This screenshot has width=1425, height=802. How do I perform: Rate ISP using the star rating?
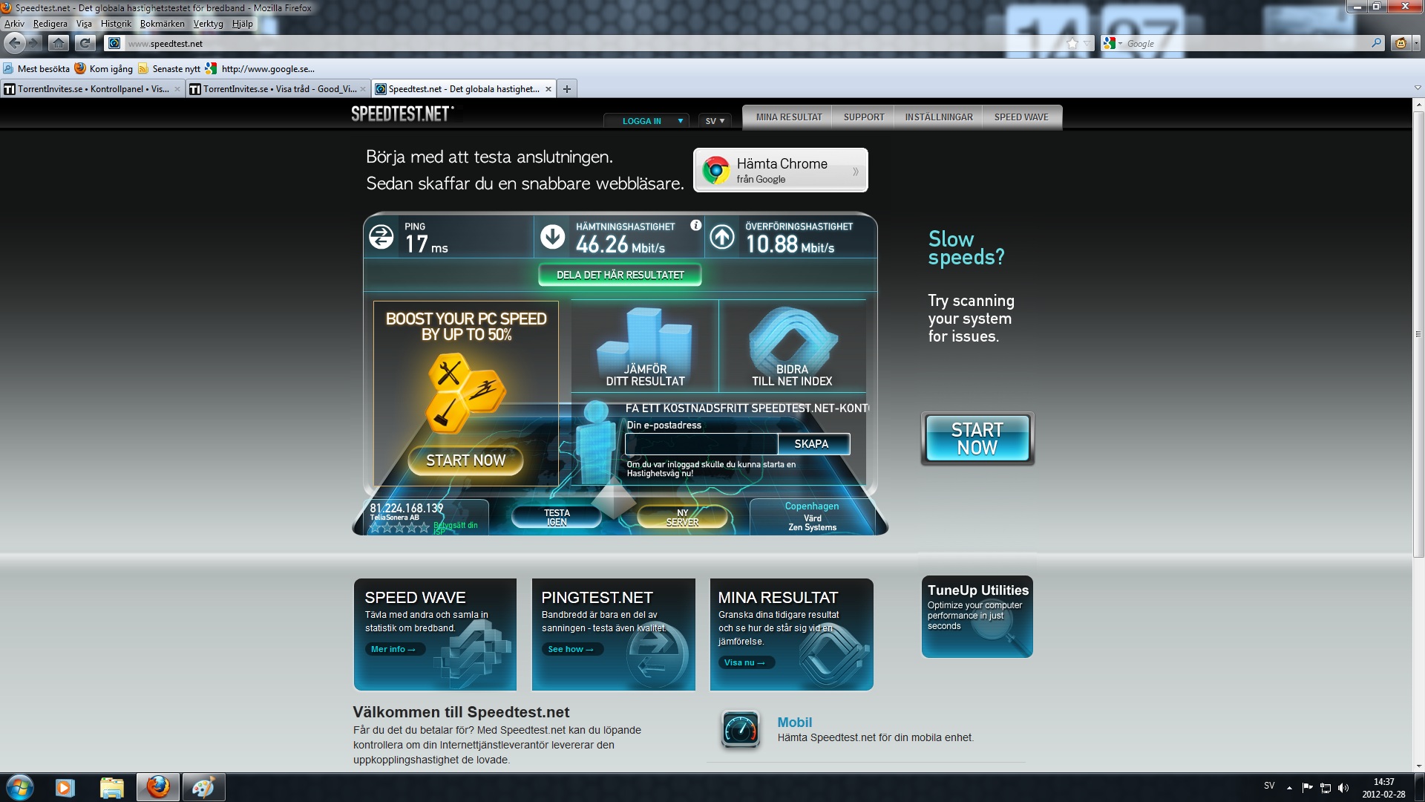tap(399, 527)
